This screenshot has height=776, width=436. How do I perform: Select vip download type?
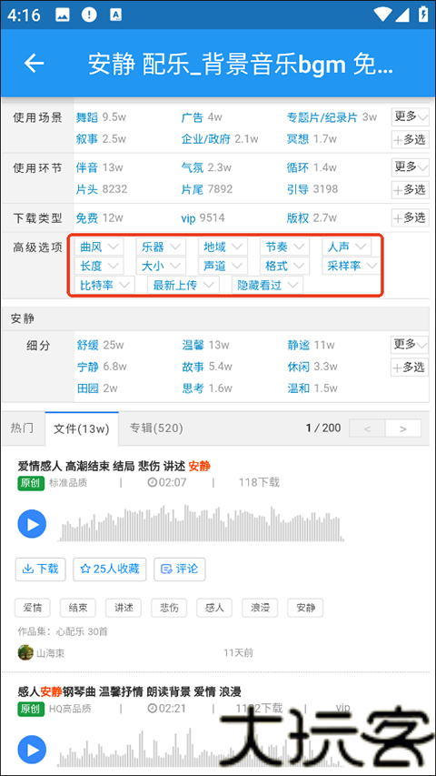point(188,218)
